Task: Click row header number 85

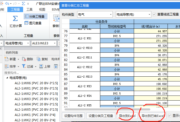Action: pos(66,74)
